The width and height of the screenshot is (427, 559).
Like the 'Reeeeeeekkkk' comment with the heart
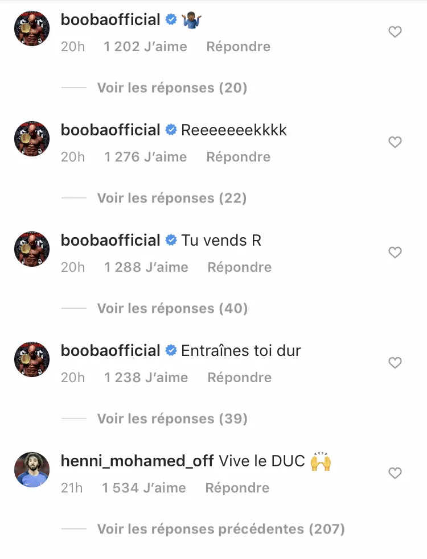(395, 142)
